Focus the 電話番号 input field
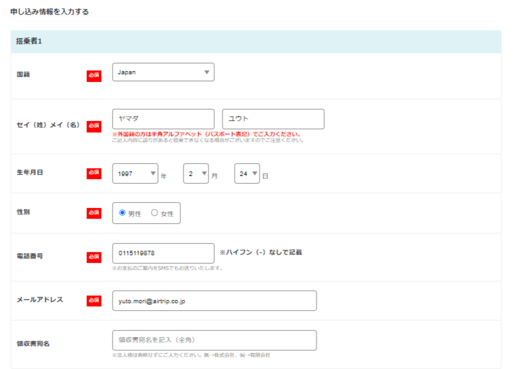The image size is (514, 369). click(x=163, y=253)
